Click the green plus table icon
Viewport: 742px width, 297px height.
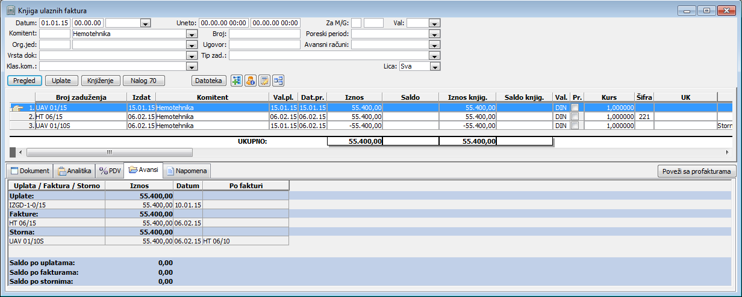point(236,81)
